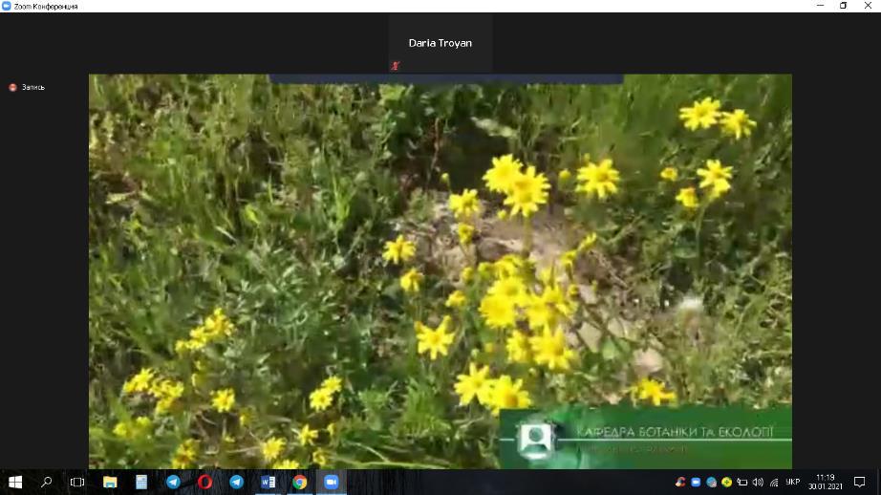Open the Windows Start menu
The height and width of the screenshot is (495, 881).
click(15, 483)
